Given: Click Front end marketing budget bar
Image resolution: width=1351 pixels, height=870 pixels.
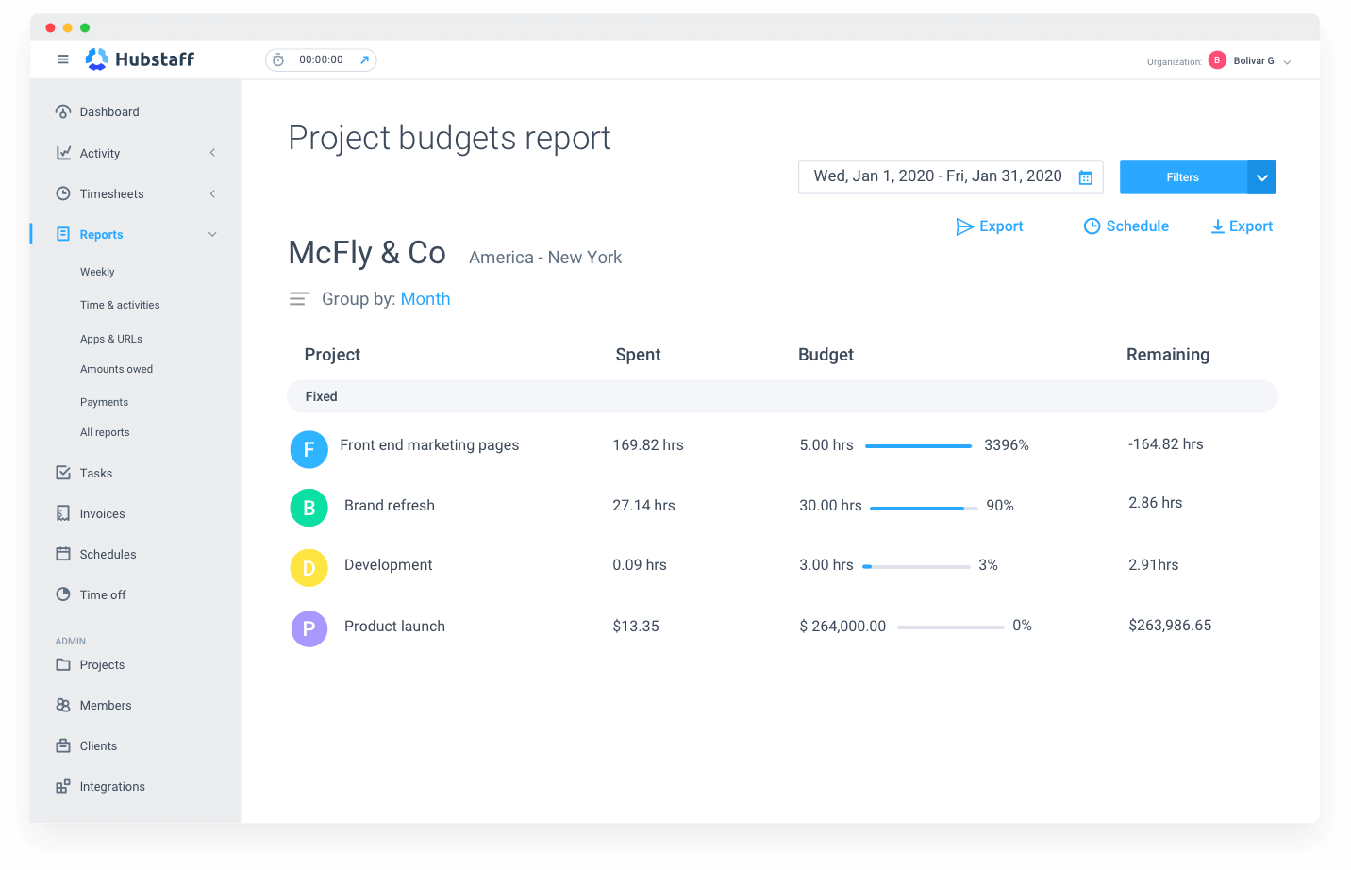Looking at the screenshot, I should point(918,445).
